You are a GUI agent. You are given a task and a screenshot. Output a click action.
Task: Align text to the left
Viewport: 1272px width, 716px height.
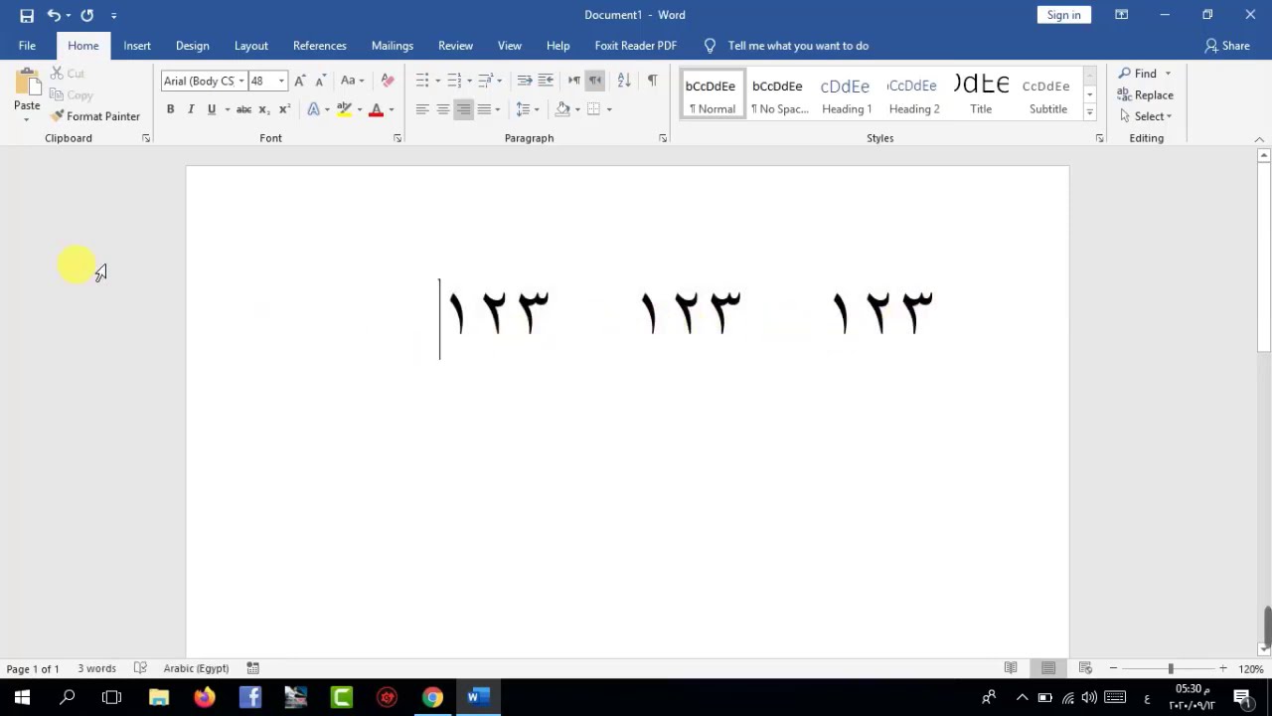[x=422, y=109]
